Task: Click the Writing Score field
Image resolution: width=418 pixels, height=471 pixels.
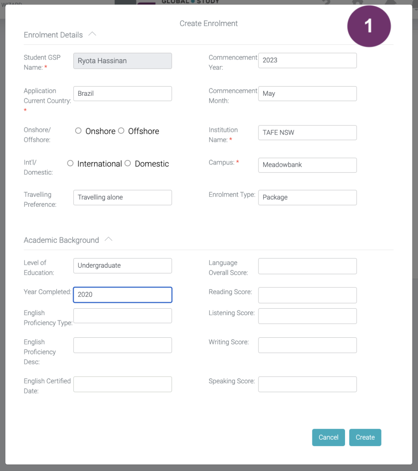Action: [307, 345]
